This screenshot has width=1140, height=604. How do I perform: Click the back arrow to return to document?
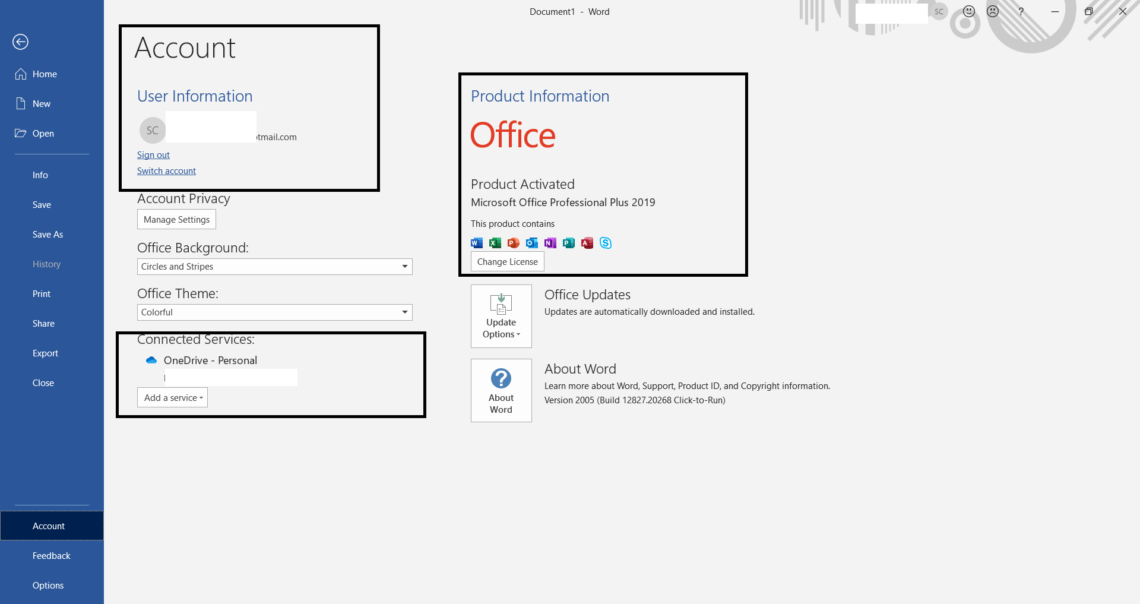click(x=21, y=42)
